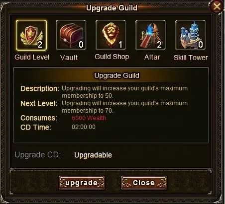Click the 6000 Wealth cost text
Viewport: 225px width, 204px height.
(x=89, y=118)
